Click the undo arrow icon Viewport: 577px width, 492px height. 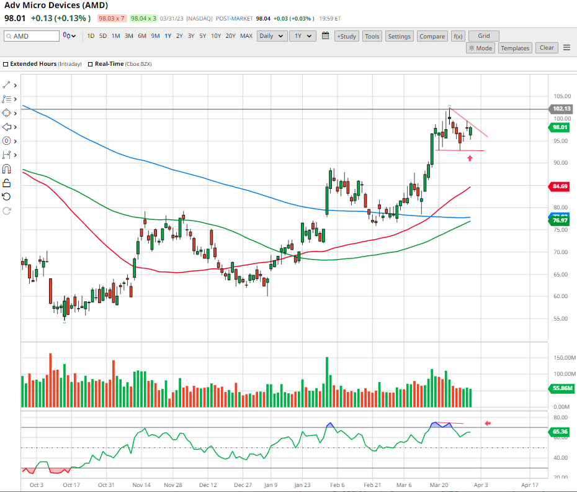pos(6,196)
